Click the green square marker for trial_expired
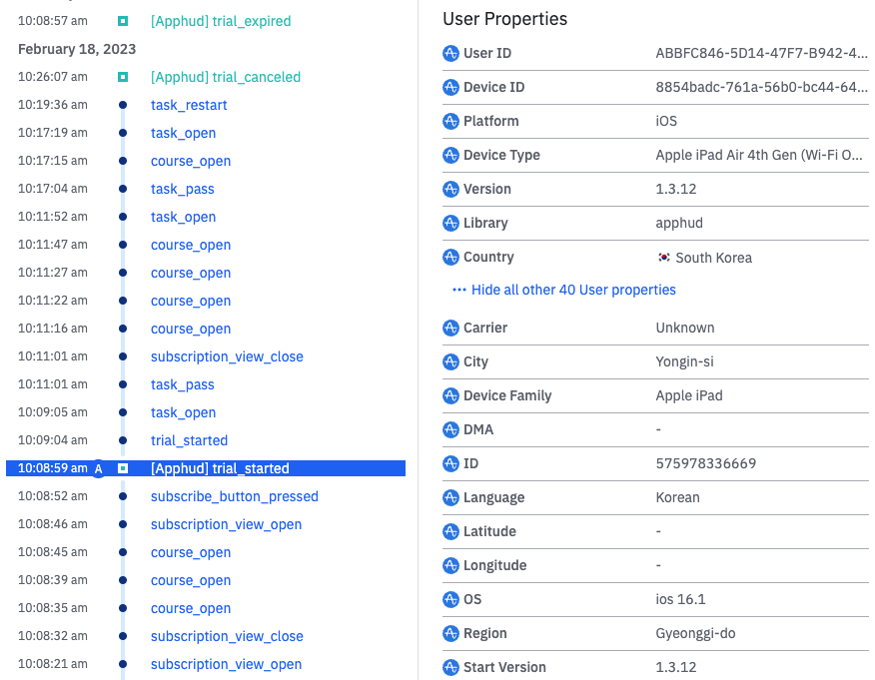The image size is (875, 680). tap(123, 21)
